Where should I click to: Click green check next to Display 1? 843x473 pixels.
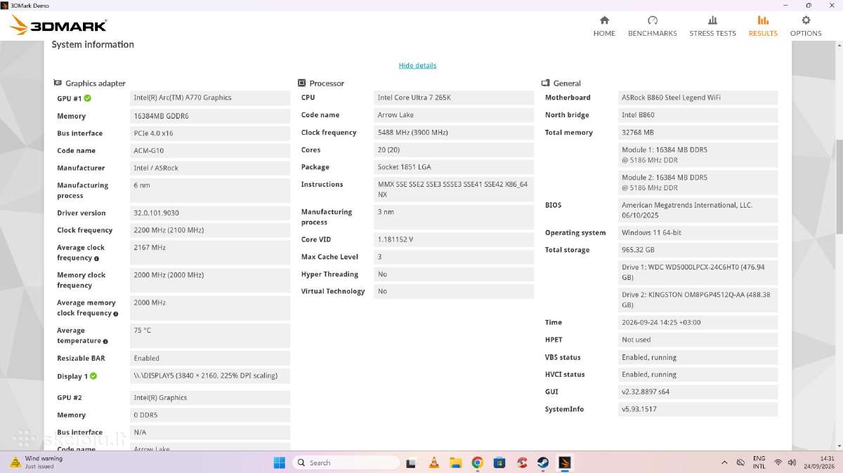93,376
